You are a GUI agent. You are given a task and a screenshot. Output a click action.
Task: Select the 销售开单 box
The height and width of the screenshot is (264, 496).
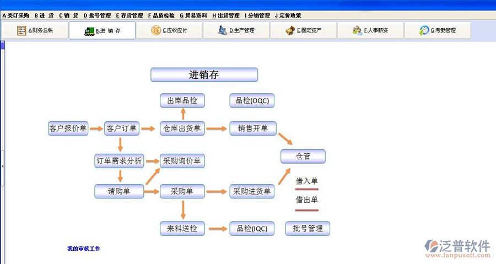pyautogui.click(x=252, y=128)
